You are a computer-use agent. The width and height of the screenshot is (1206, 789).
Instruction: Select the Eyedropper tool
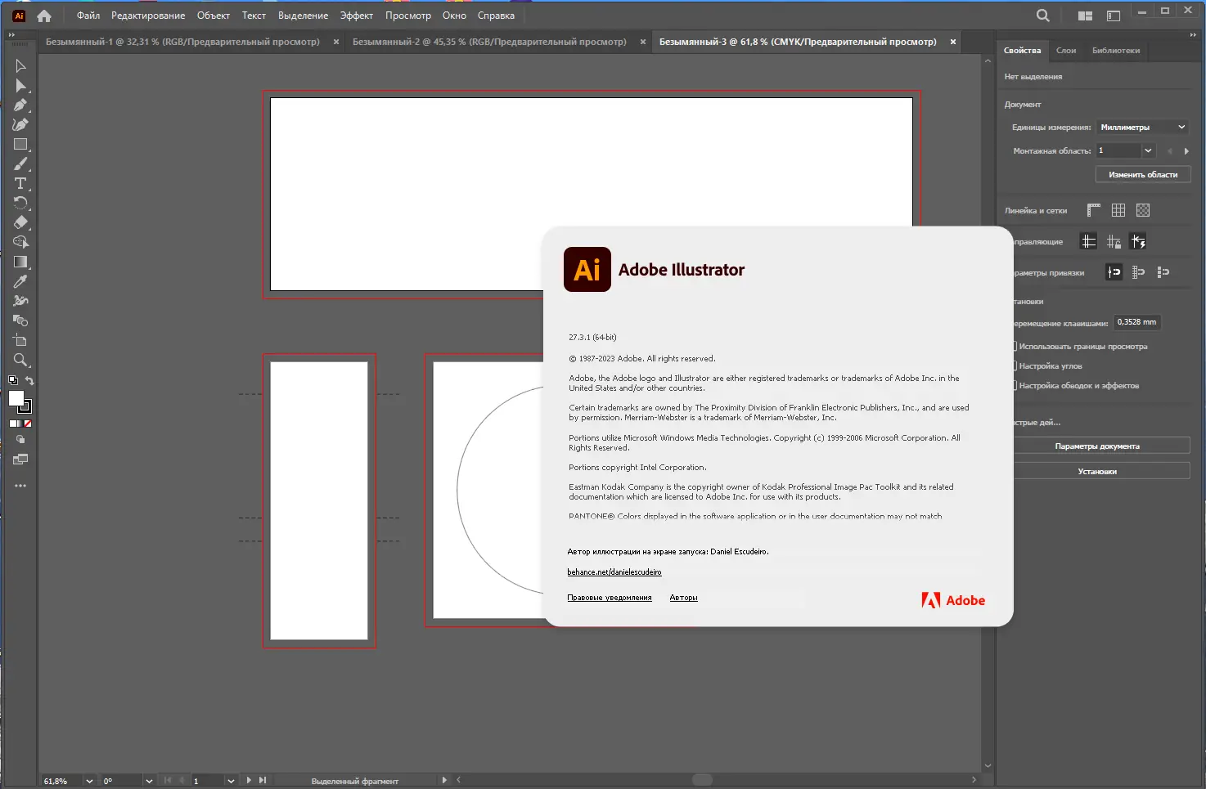pyautogui.click(x=20, y=281)
